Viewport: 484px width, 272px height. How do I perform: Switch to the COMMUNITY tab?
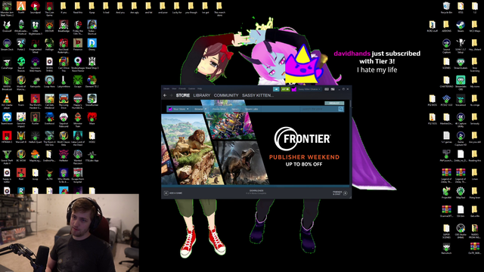pos(226,95)
